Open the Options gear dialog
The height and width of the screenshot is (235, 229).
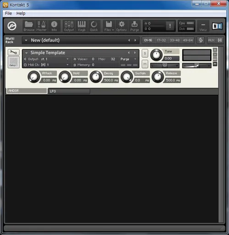(121, 26)
